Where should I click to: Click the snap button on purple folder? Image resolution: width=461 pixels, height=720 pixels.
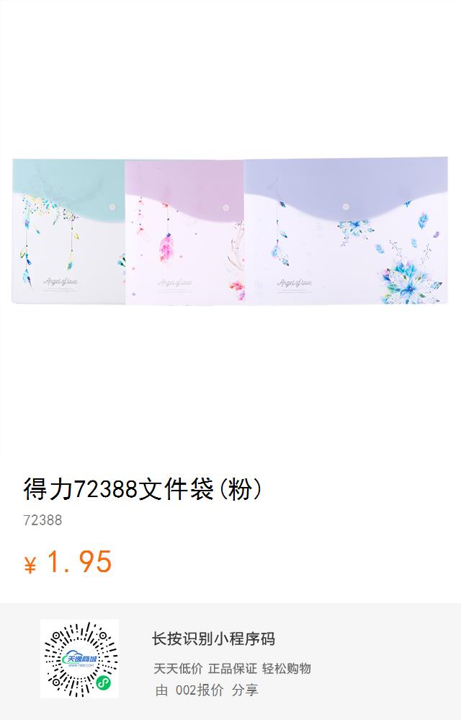(x=346, y=206)
